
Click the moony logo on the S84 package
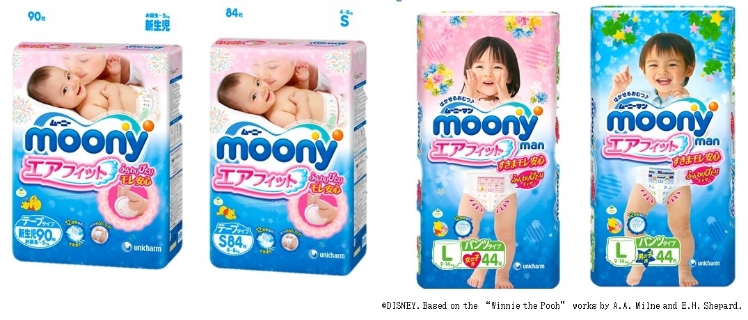click(278, 148)
